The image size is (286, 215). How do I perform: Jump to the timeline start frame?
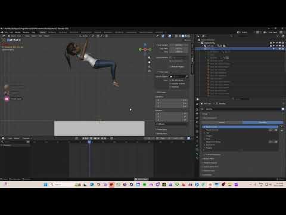pyautogui.click(x=83, y=138)
